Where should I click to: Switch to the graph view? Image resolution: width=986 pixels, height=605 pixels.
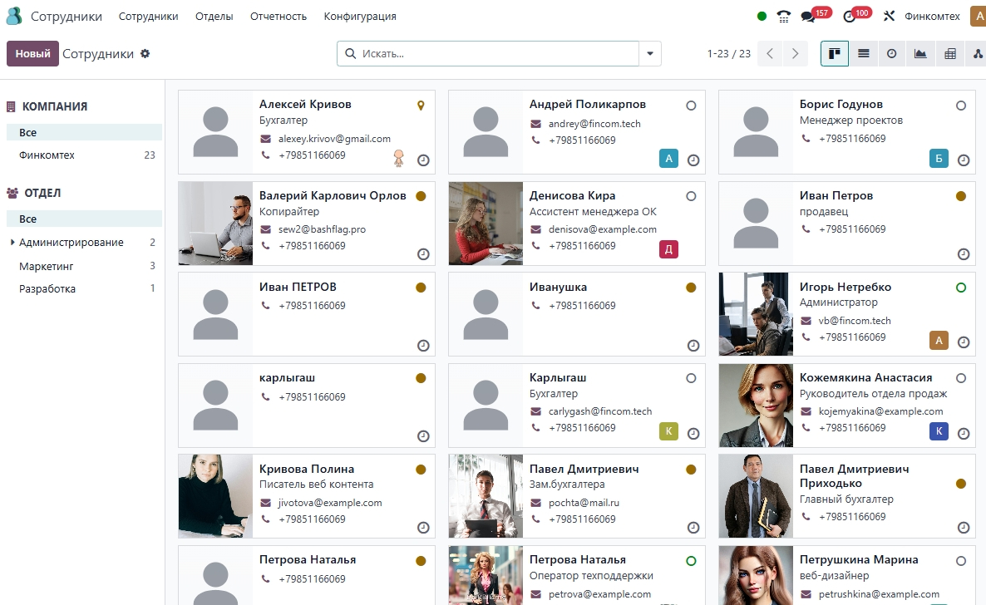(x=920, y=53)
